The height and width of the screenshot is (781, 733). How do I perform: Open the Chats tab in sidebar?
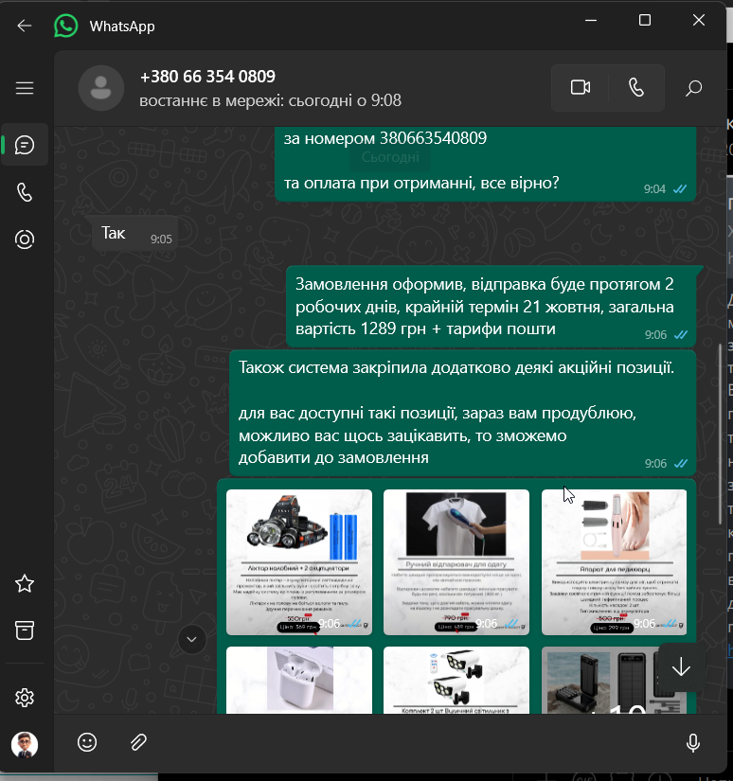tap(25, 145)
